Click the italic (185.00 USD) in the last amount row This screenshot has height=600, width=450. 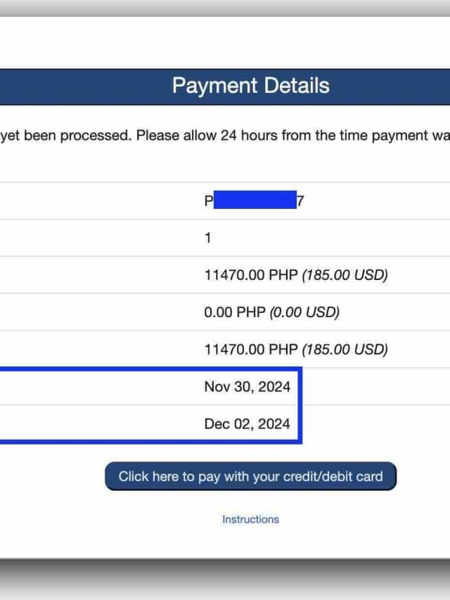click(345, 350)
